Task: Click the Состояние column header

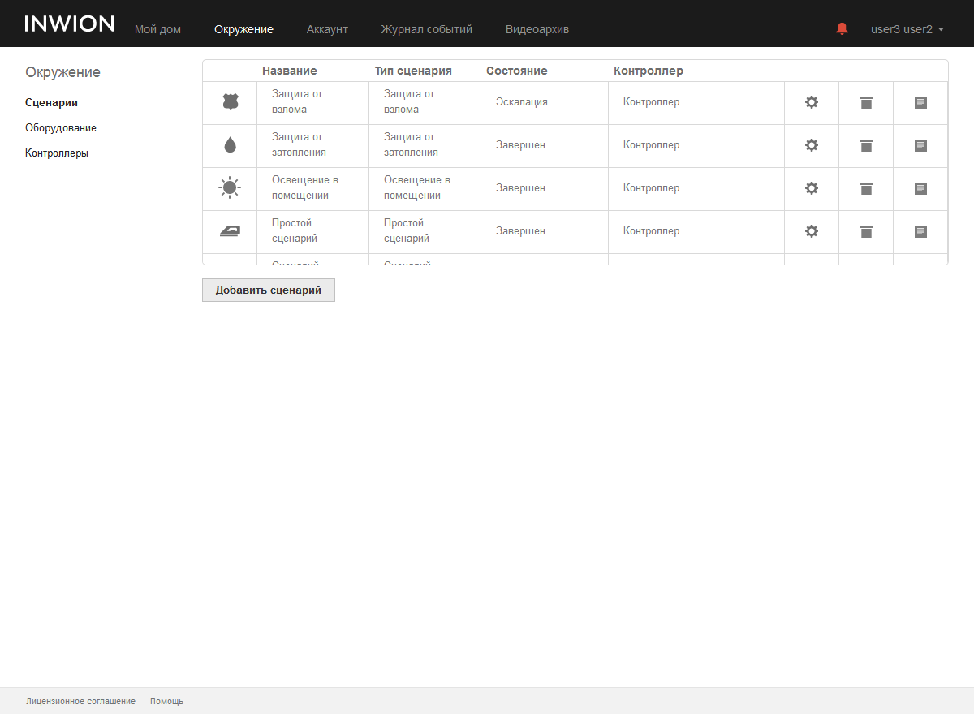Action: click(x=517, y=71)
